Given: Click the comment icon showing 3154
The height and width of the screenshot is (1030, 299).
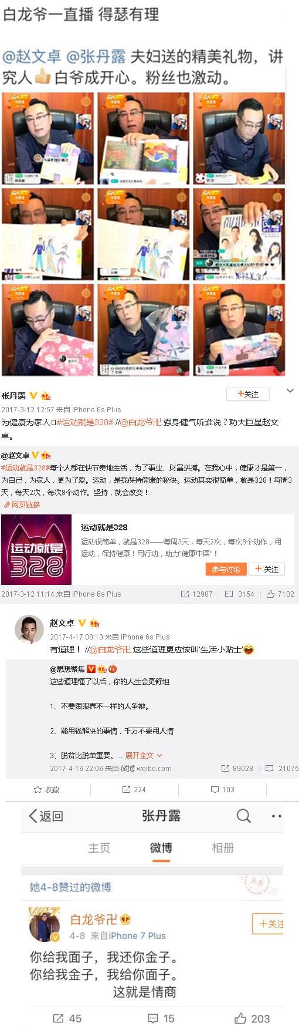Looking at the screenshot, I should click(x=229, y=594).
